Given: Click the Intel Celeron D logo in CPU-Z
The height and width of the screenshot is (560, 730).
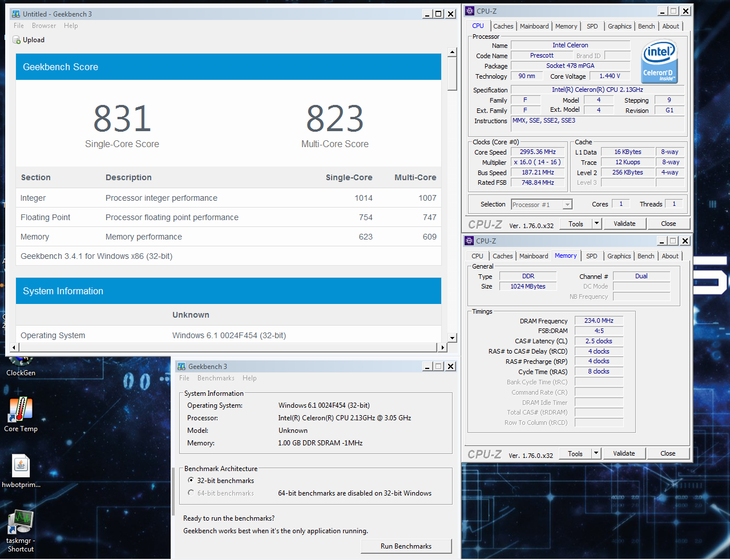Looking at the screenshot, I should (x=659, y=62).
